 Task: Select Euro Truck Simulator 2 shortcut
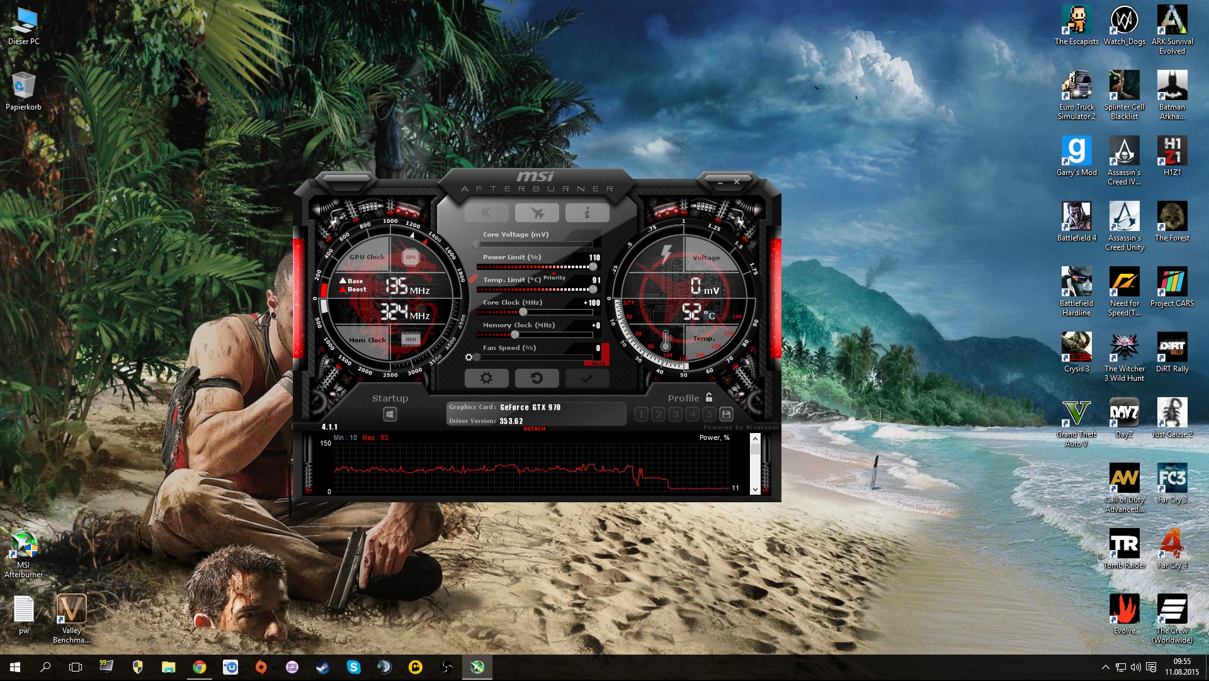coord(1076,95)
